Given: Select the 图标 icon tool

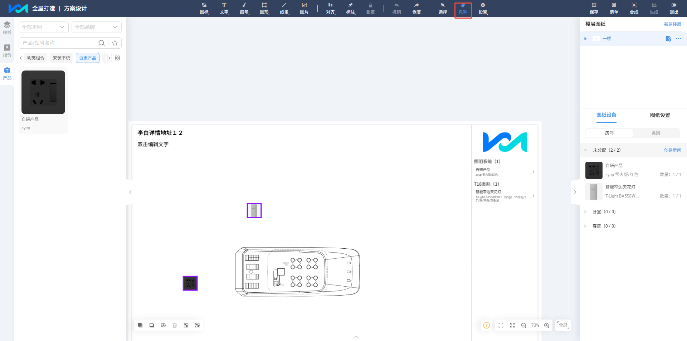Looking at the screenshot, I should pos(204,9).
